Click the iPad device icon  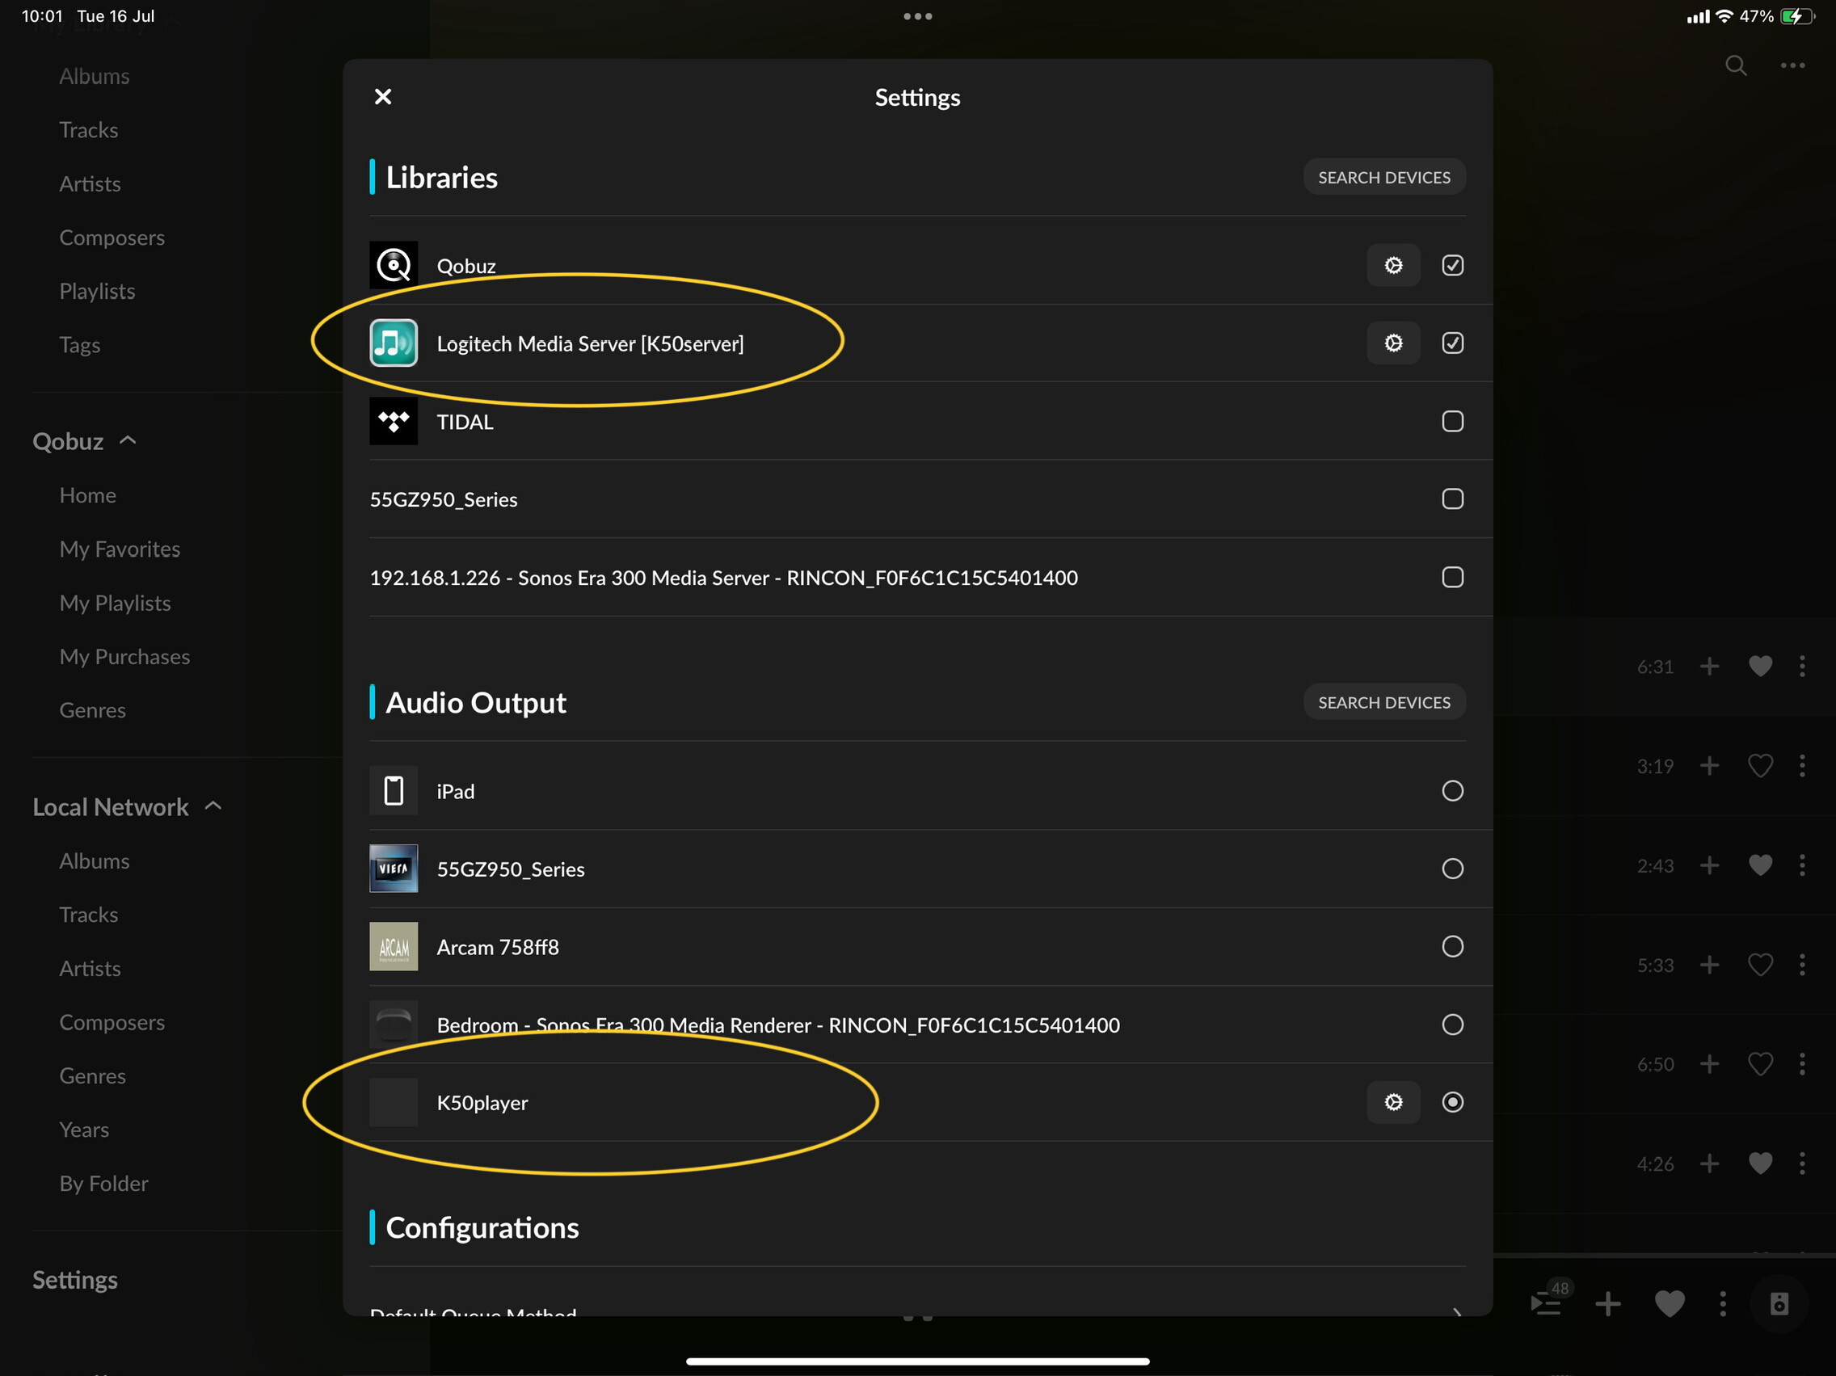tap(394, 791)
